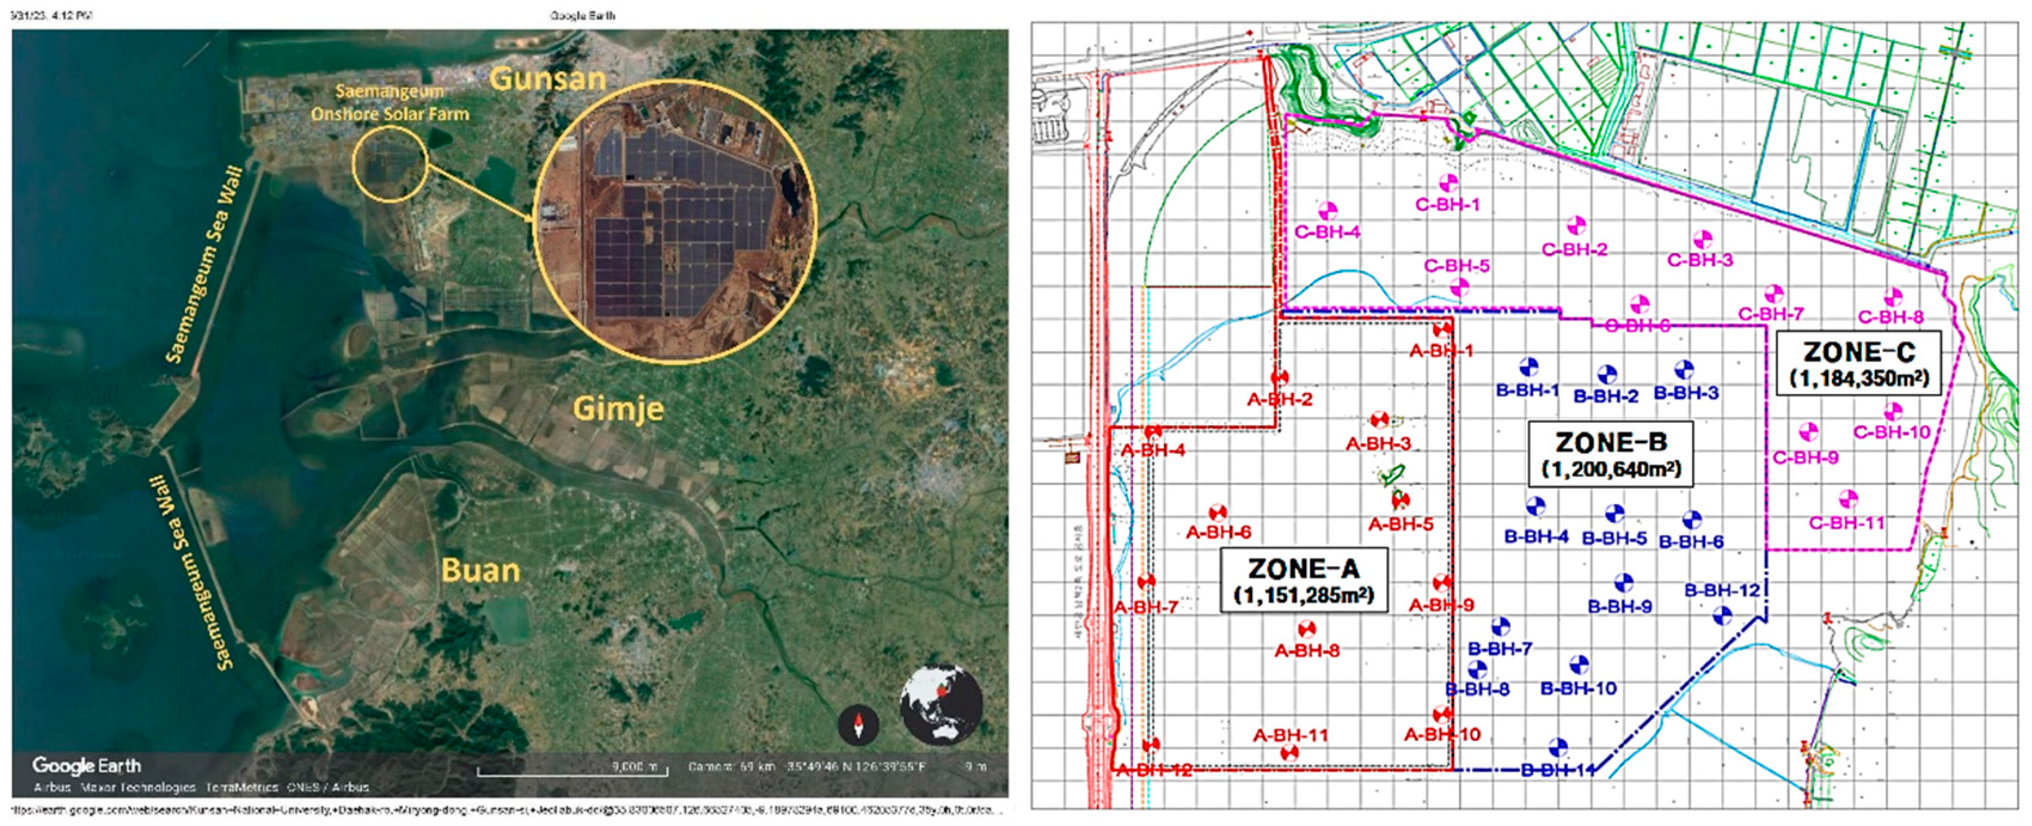Select the B-BH-9 borehole marker
2032x826 pixels.
[x=1623, y=584]
